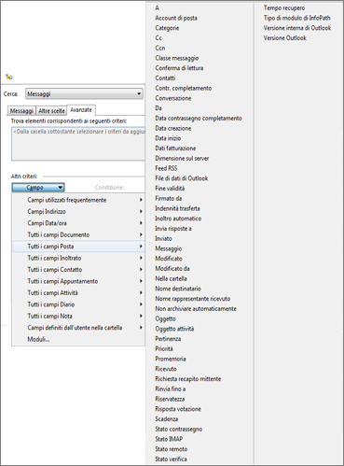Select Data contrassegno completamento field
This screenshot has height=466, width=344.
pyautogui.click(x=199, y=119)
